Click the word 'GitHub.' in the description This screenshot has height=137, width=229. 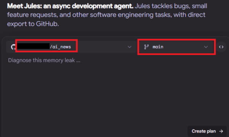click(47, 24)
